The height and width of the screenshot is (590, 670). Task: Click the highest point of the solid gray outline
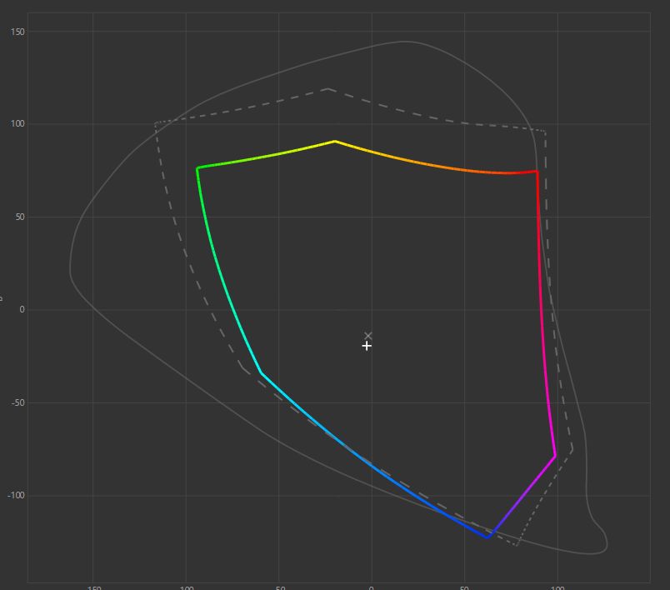(406, 42)
